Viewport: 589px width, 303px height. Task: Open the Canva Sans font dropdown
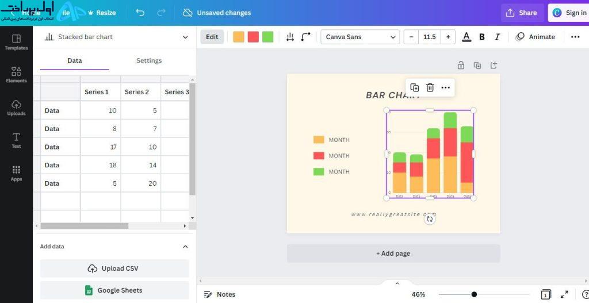click(360, 37)
